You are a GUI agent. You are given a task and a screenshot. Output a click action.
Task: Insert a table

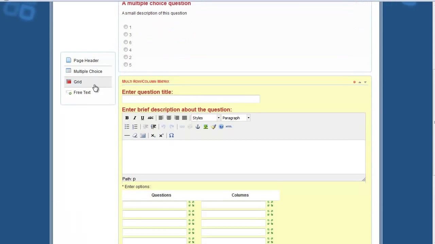pyautogui.click(x=143, y=136)
